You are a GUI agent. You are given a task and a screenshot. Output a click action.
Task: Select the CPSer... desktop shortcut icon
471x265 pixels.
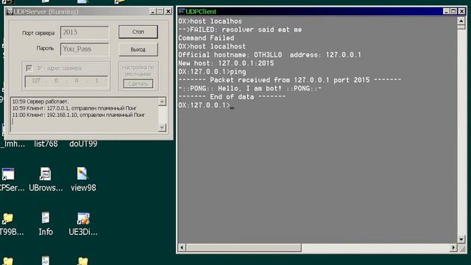coord(8,174)
